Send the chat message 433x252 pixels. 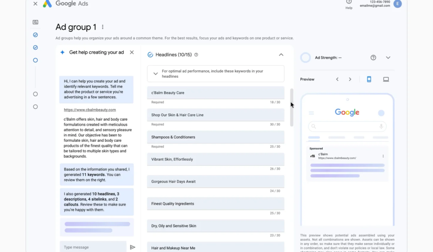point(133,247)
